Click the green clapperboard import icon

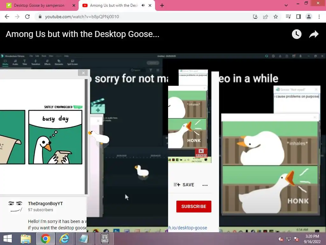pos(98,106)
